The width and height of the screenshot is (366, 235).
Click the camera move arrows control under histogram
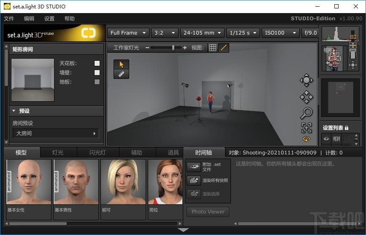point(352,65)
